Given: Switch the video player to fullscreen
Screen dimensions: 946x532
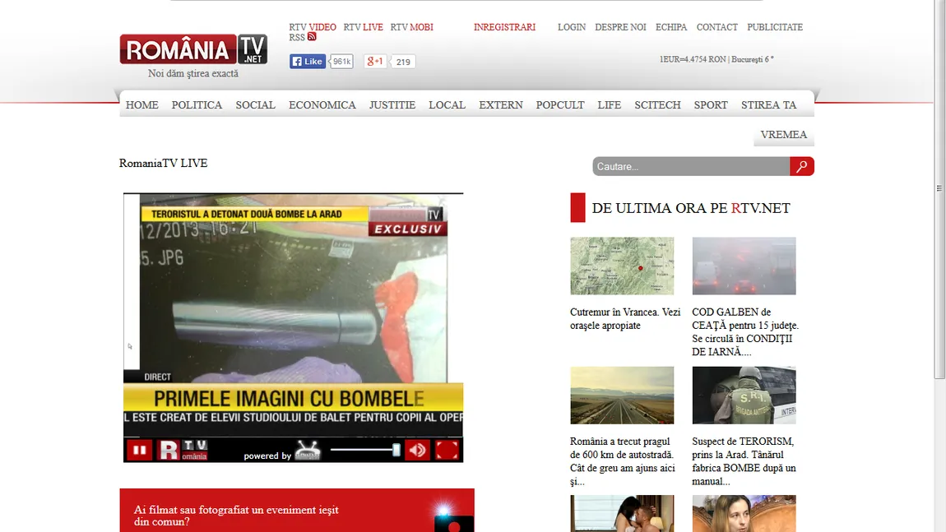Looking at the screenshot, I should pos(447,450).
